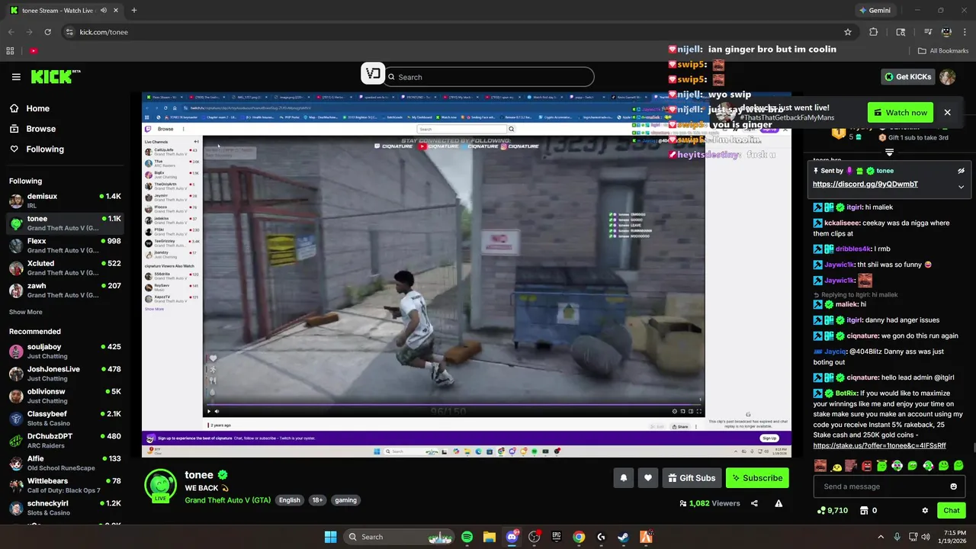Open recommended channel Alfie

(64, 464)
